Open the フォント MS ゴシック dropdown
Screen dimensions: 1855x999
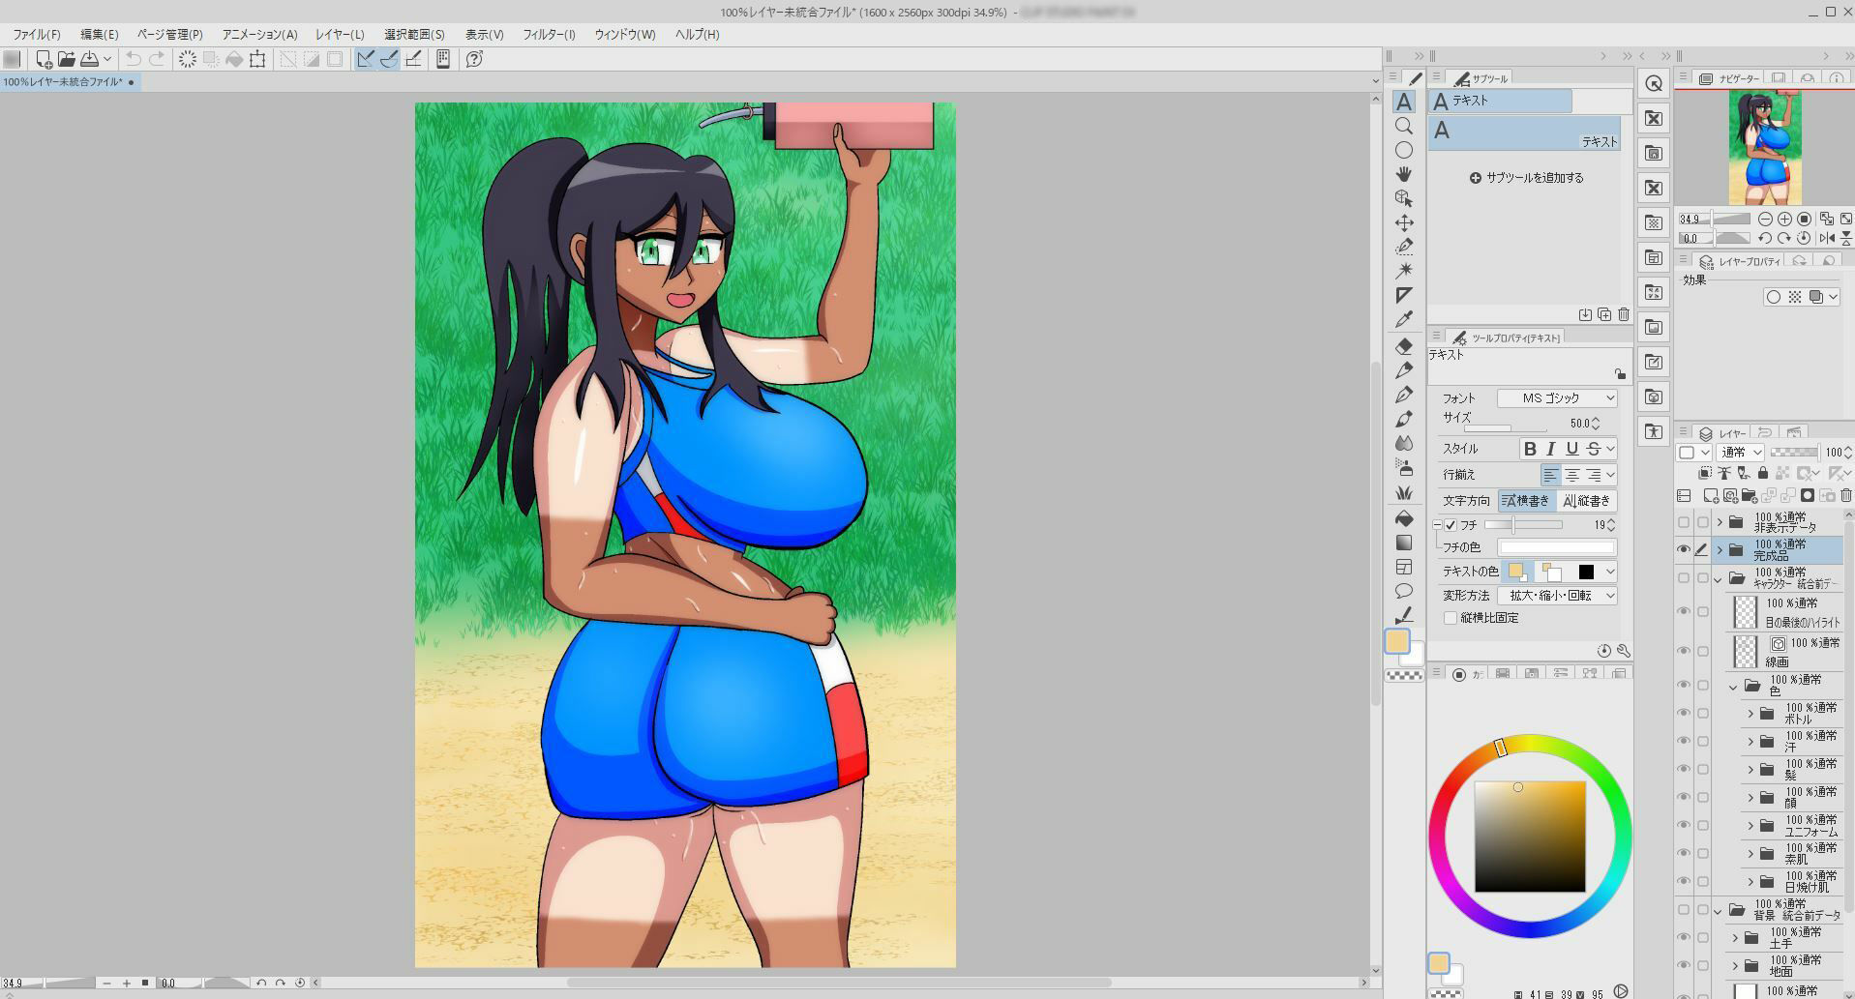(1557, 398)
